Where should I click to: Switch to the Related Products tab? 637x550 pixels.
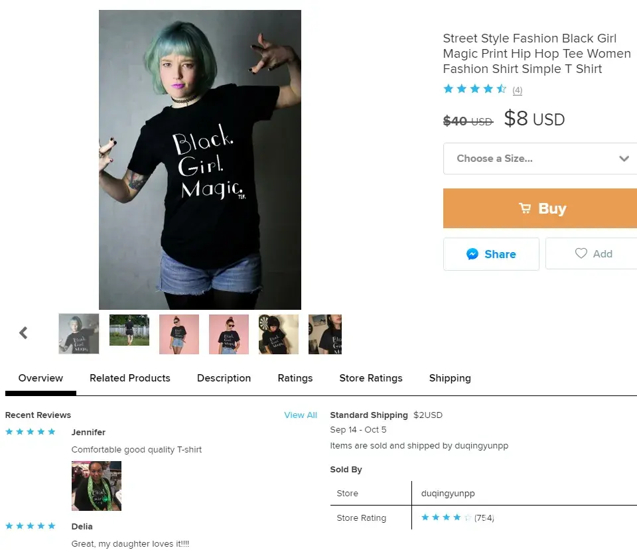click(x=130, y=378)
